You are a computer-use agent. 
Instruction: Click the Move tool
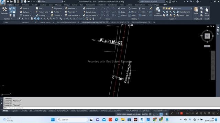click(x=122, y=8)
